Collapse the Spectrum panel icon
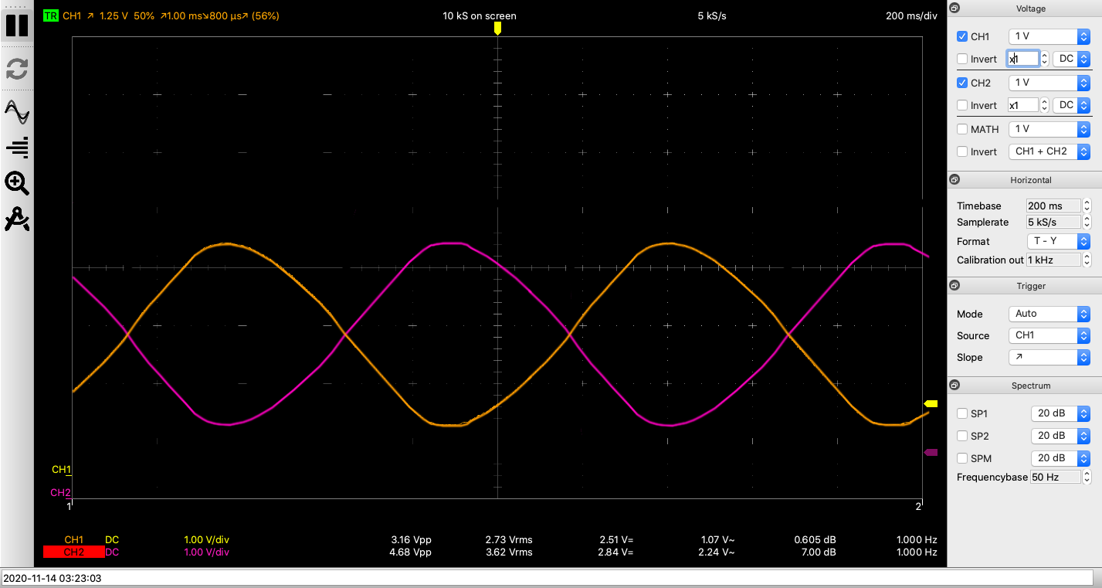Image resolution: width=1102 pixels, height=588 pixels. click(955, 385)
